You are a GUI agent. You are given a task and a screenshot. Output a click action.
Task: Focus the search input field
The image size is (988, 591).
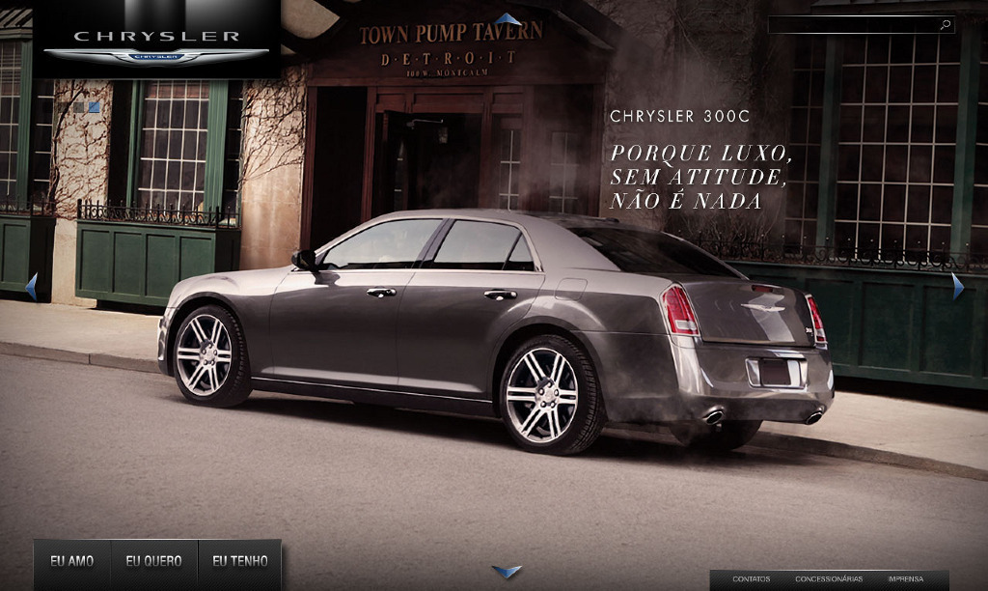pos(852,25)
